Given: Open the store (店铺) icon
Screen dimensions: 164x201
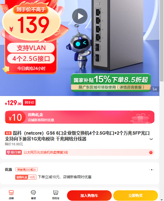Looking at the screenshot, I should (11, 195).
